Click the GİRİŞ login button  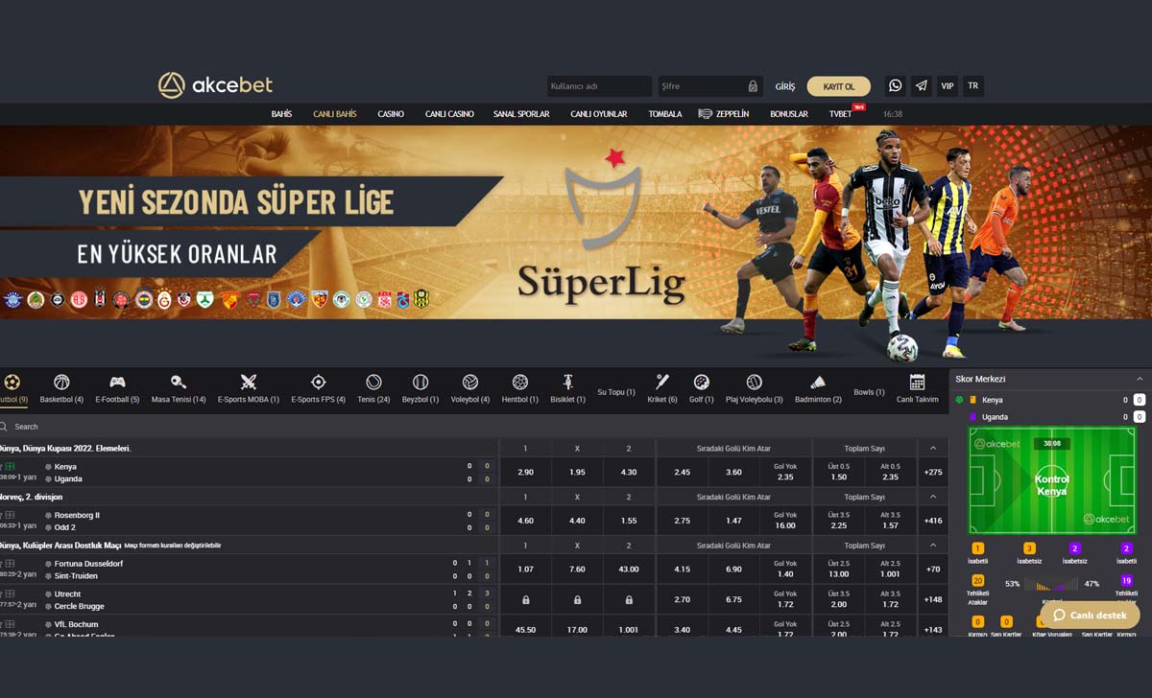click(x=785, y=86)
